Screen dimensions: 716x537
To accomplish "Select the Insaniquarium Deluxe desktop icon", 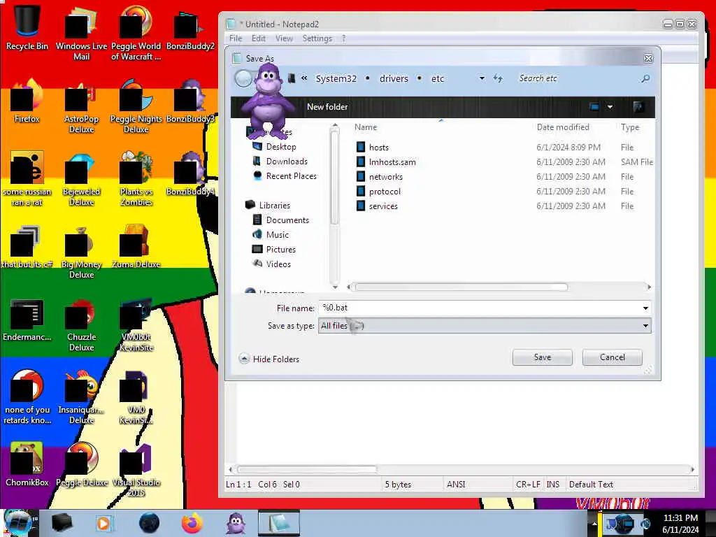I will click(x=81, y=397).
